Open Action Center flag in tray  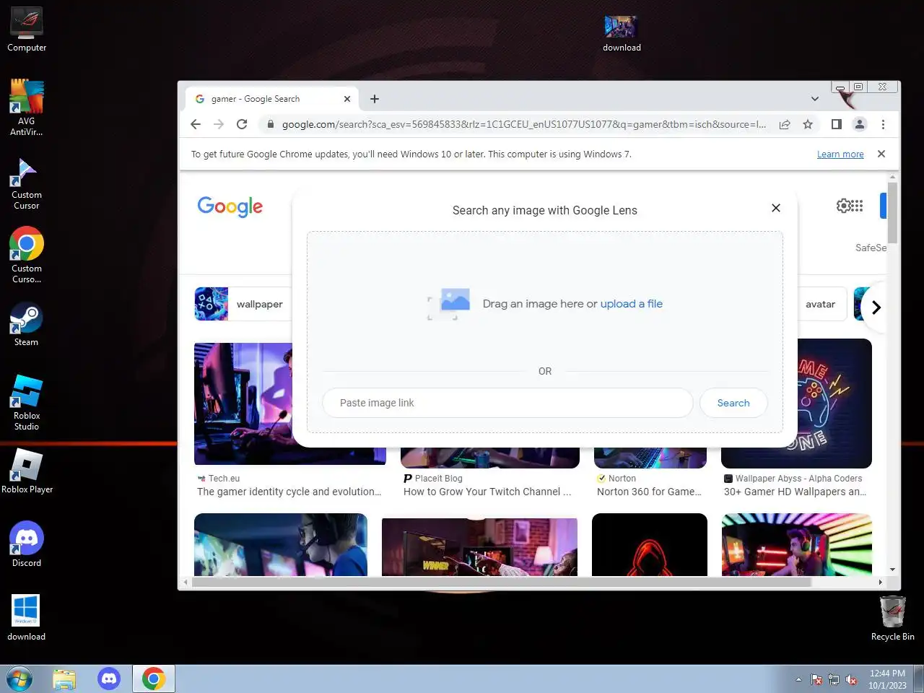click(816, 680)
